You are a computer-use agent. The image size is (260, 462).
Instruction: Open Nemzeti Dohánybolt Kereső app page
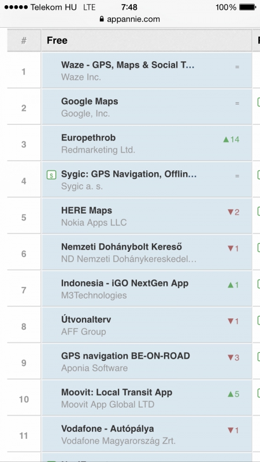[x=121, y=247]
